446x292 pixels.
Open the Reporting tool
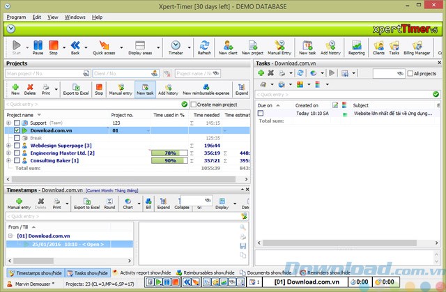coord(356,46)
